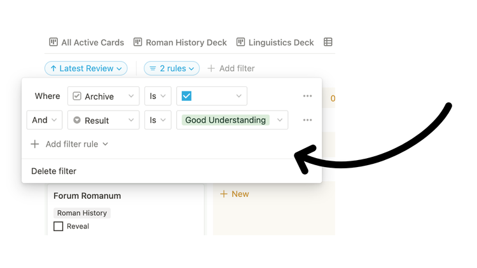Click the plus icon beside Add filter
The image size is (477, 268).
coord(211,68)
